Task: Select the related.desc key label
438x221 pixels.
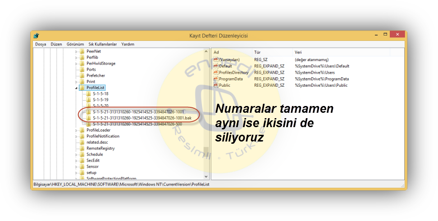Action: [x=97, y=142]
